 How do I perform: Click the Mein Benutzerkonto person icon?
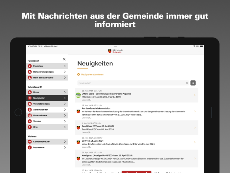coord(30,77)
